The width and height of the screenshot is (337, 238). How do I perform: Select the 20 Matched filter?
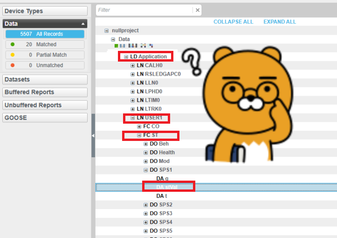[x=45, y=44]
